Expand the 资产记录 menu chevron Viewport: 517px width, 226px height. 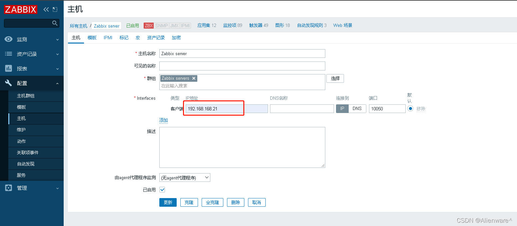click(x=57, y=54)
